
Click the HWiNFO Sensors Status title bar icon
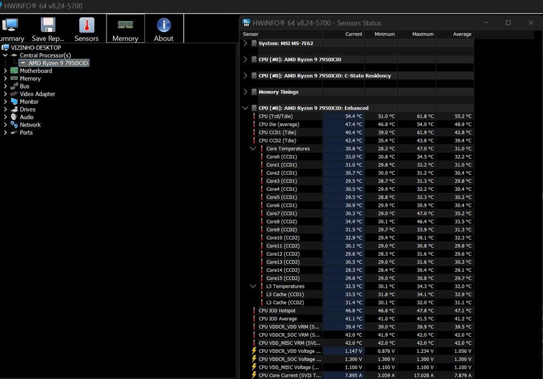(246, 23)
